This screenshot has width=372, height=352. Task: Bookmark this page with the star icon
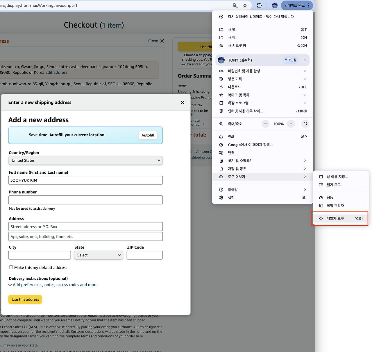click(x=245, y=6)
